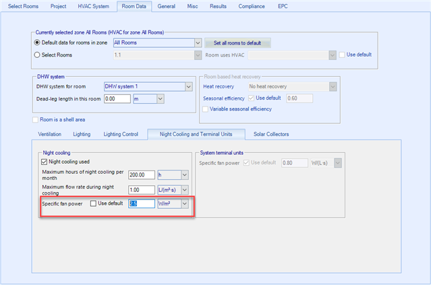The image size is (431, 285).
Task: Click the Specific fan power value field
Action: coord(141,203)
